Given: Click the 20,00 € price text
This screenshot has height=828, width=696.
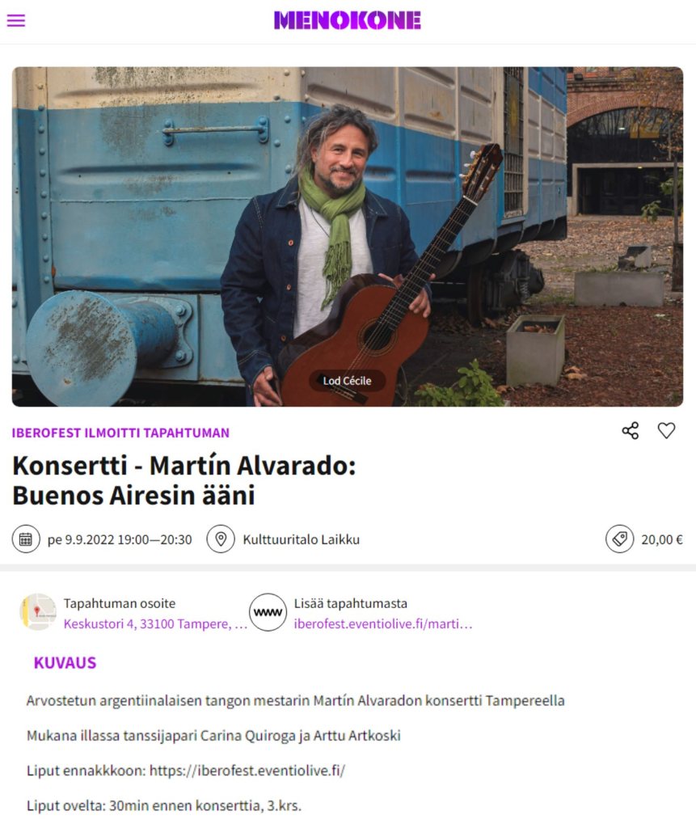Looking at the screenshot, I should (662, 539).
